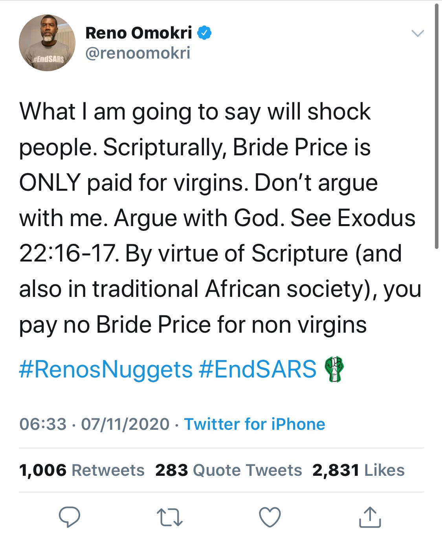Like the tweet with the heart icon

pyautogui.click(x=270, y=517)
